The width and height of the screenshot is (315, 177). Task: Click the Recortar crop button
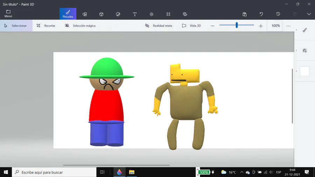tap(46, 26)
